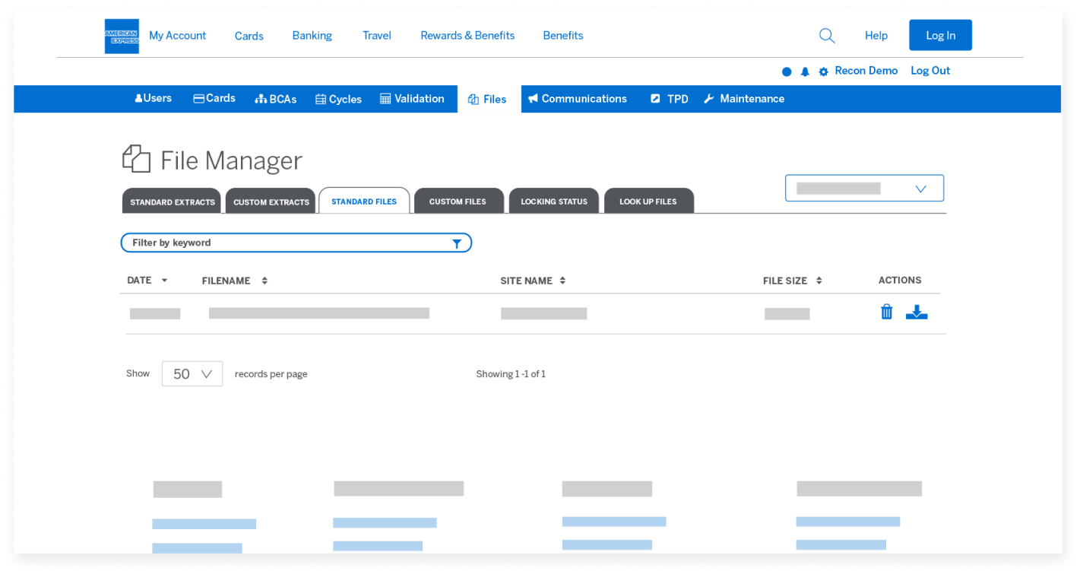1080x571 pixels.
Task: Open settings with the gear icon
Action: [823, 71]
